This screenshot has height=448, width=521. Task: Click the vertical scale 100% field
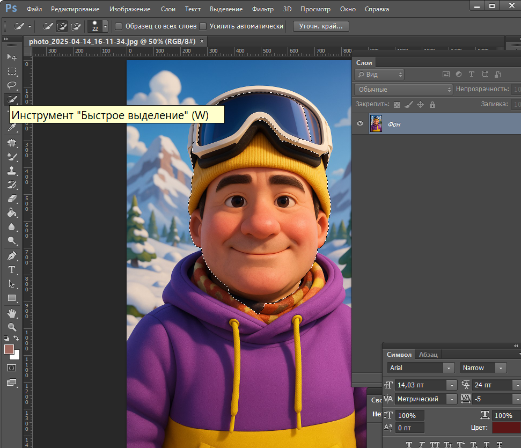pyautogui.click(x=410, y=415)
